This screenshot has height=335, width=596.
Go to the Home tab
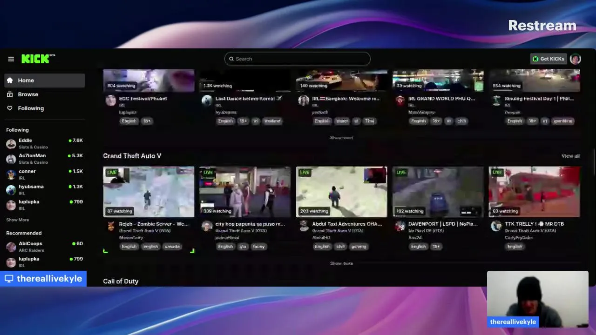pos(45,80)
